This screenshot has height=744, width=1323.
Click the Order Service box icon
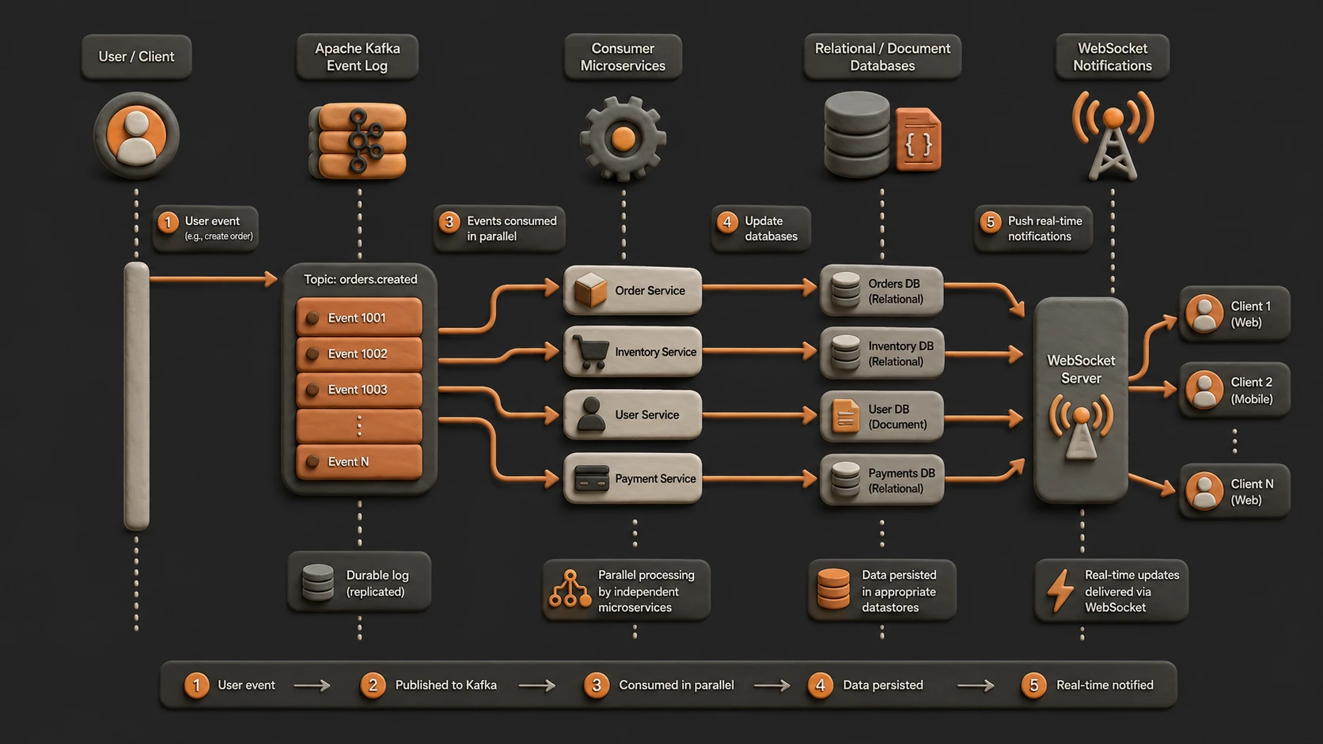coord(590,290)
